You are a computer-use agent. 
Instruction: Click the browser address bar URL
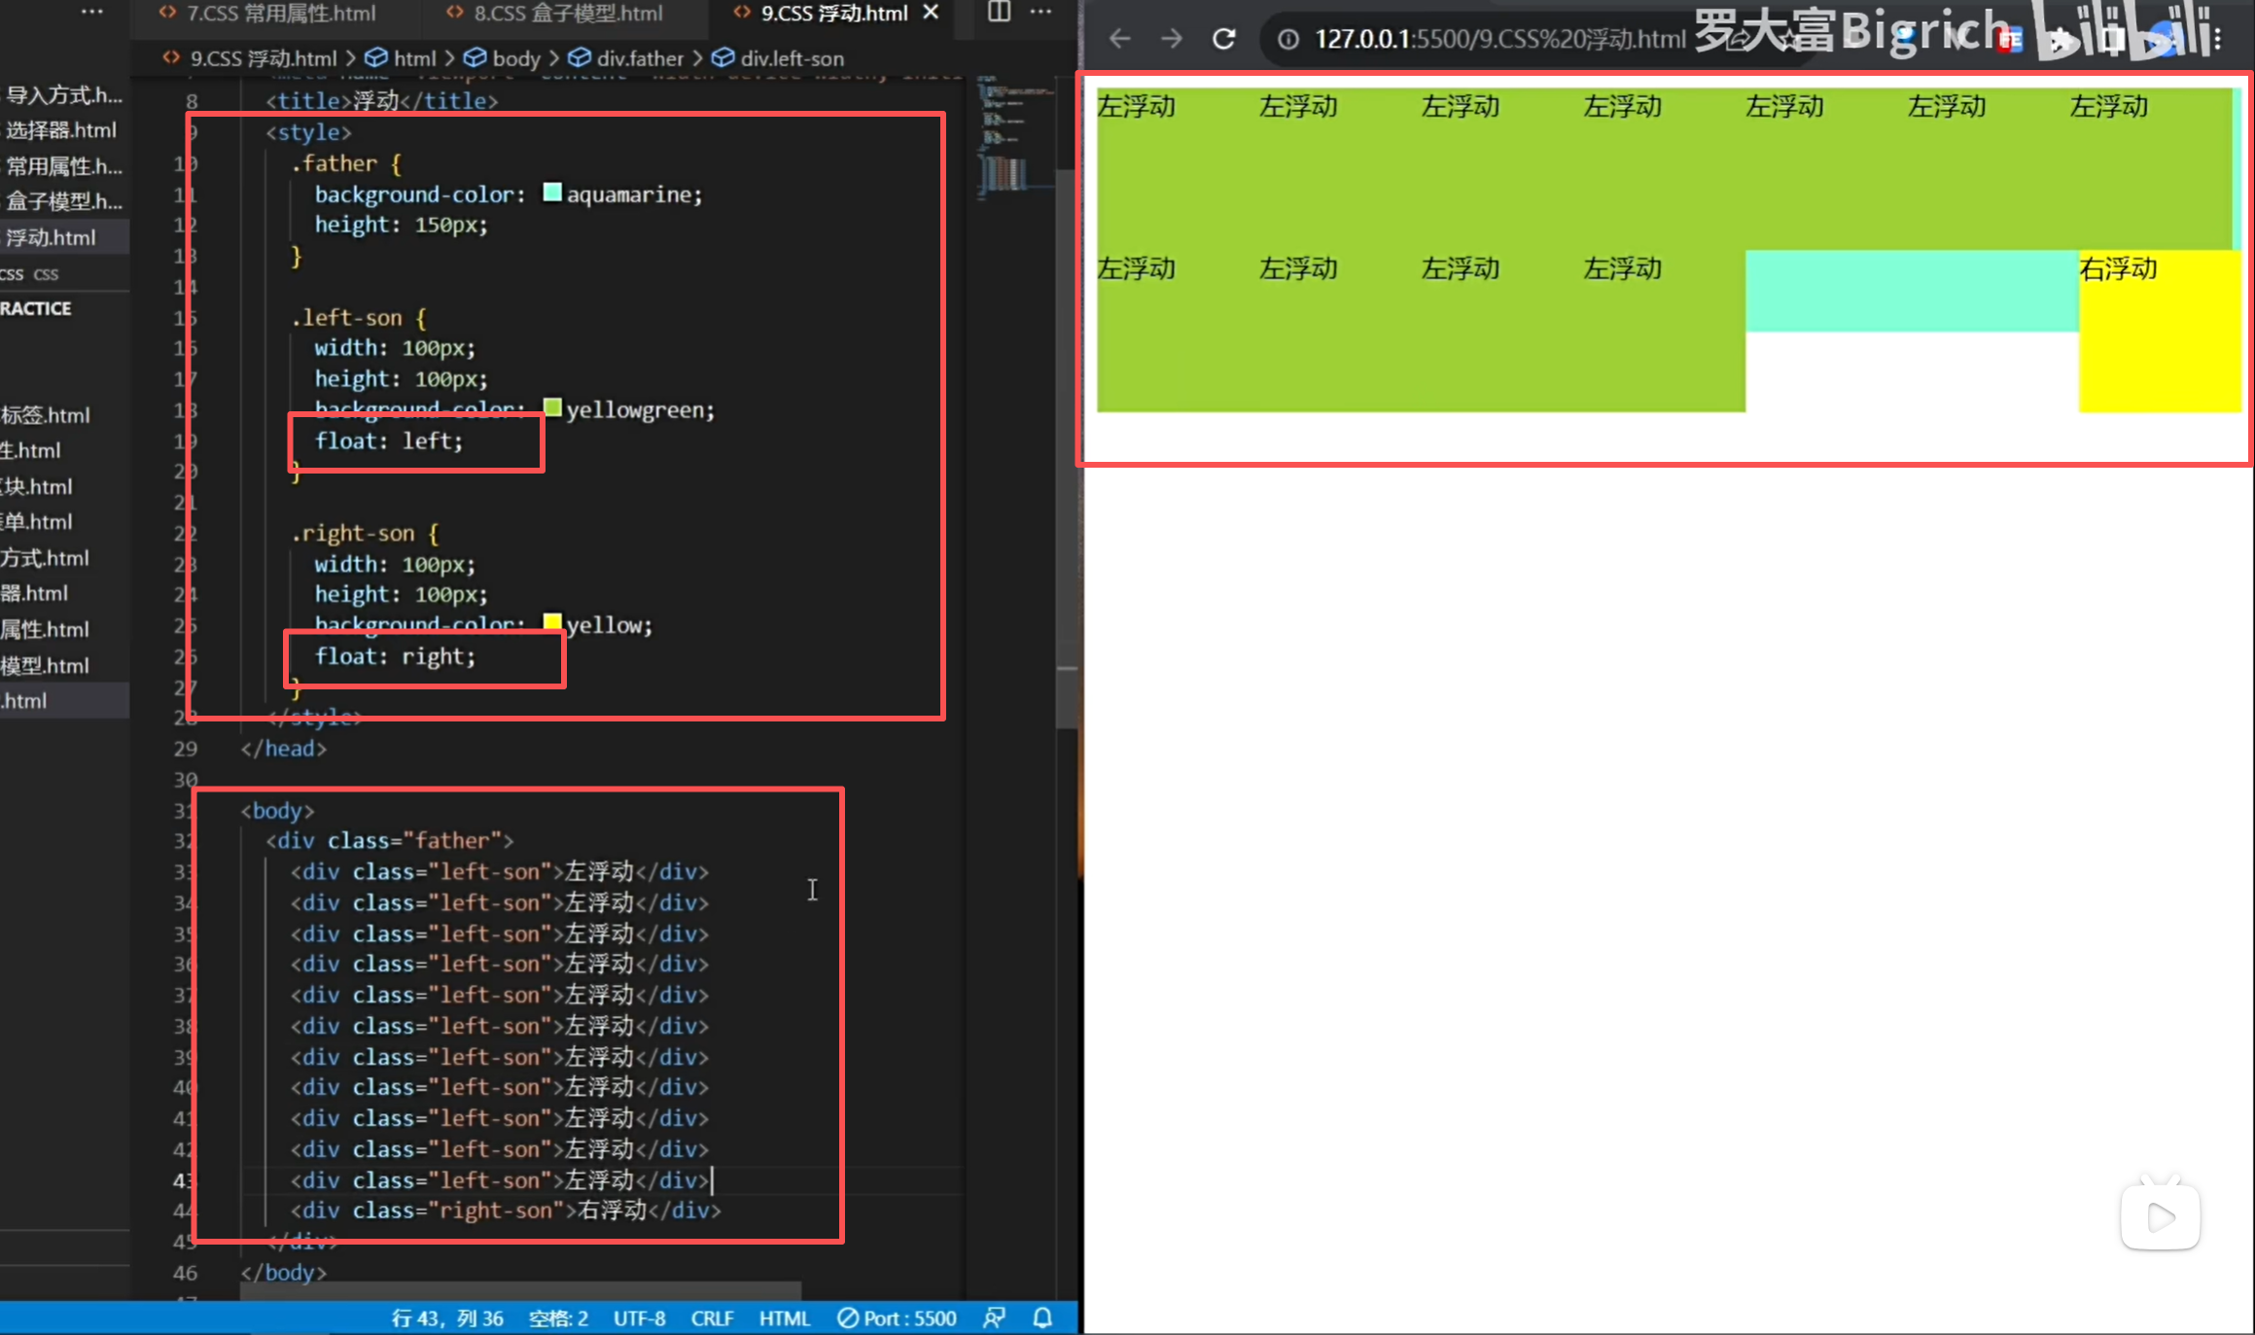(x=1497, y=39)
